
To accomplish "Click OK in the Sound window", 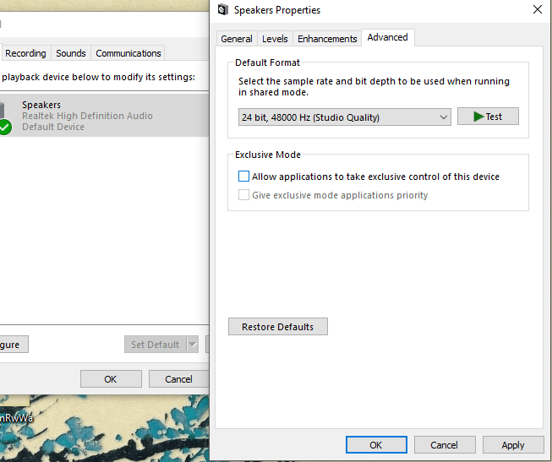I will (x=111, y=379).
